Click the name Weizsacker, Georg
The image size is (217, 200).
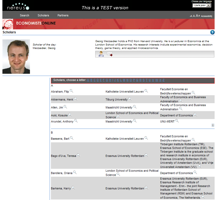coord(44,48)
